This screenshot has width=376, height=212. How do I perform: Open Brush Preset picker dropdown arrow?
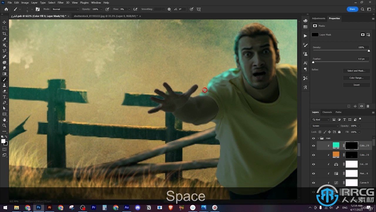click(32, 9)
